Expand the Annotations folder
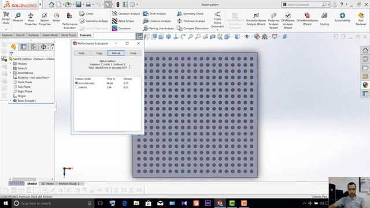 point(10,73)
